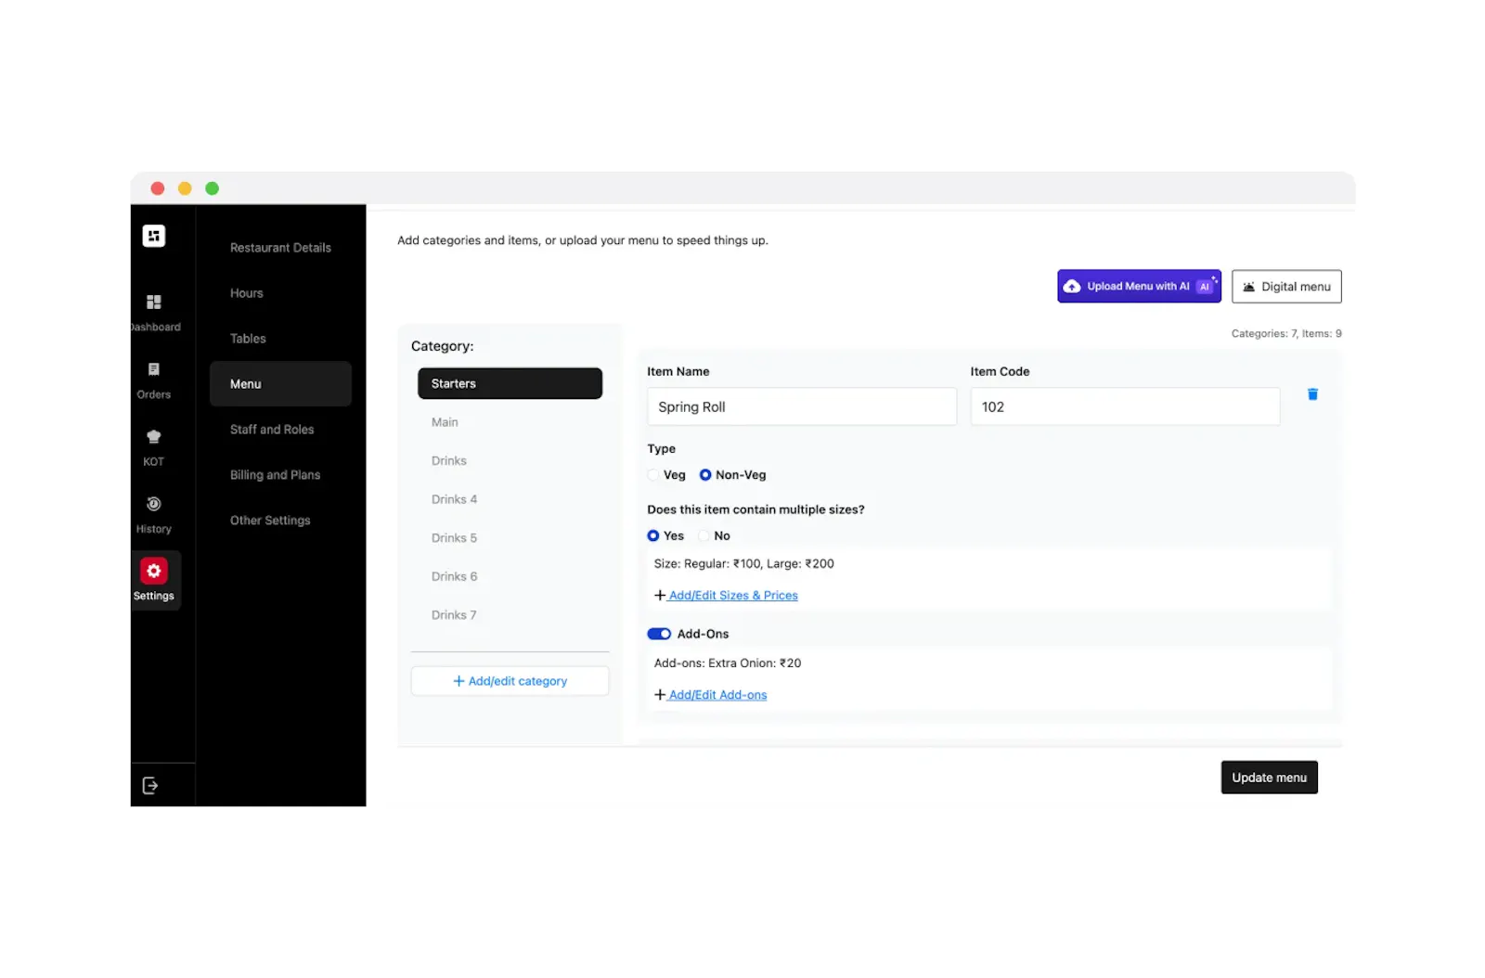Select the Menu settings item
Screen dimensions: 1485x978
tap(280, 384)
